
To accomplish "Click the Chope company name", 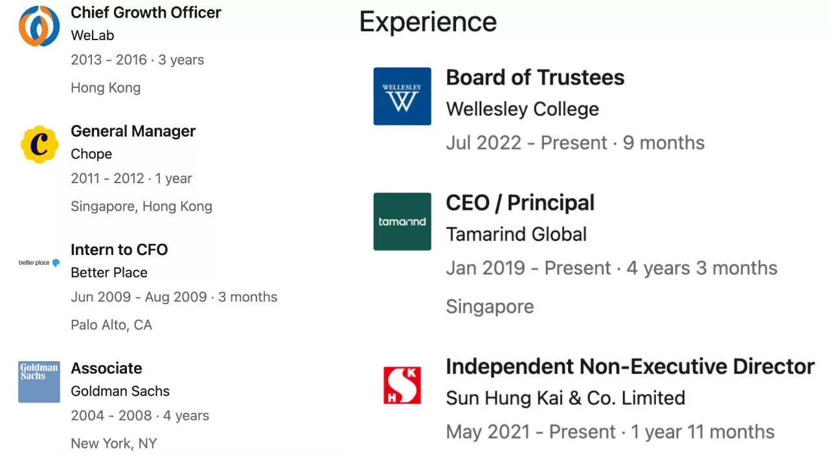I will [91, 154].
